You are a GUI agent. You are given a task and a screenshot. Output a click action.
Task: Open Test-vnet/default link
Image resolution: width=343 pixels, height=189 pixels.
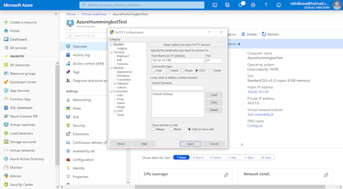(x=260, y=114)
